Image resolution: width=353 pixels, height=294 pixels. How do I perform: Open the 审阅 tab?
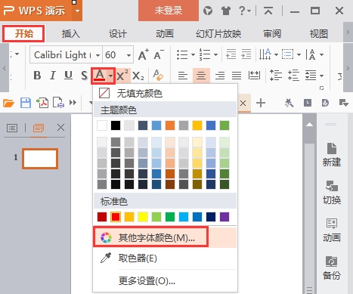tap(272, 33)
